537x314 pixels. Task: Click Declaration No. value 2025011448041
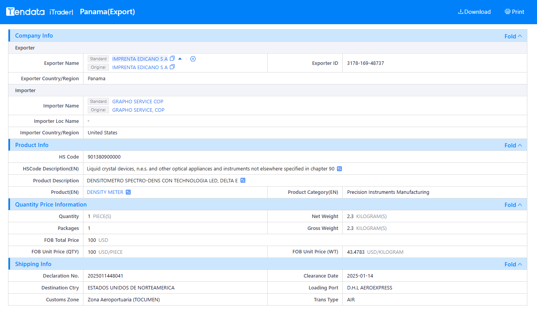(x=105, y=276)
